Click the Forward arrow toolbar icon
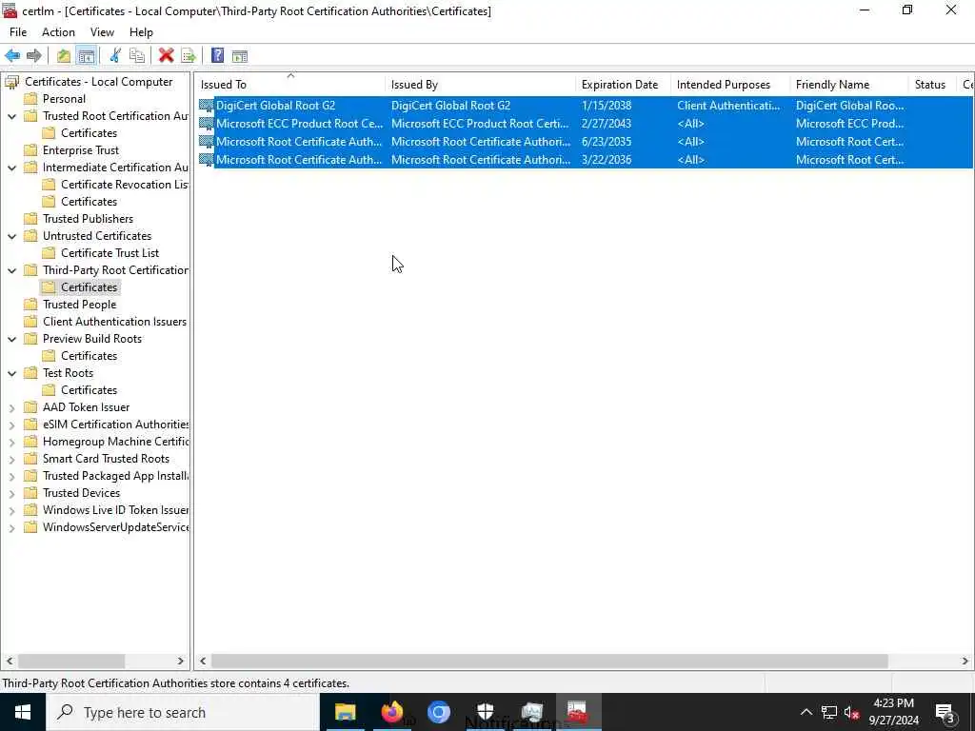Viewport: 975px width, 731px height. click(34, 56)
